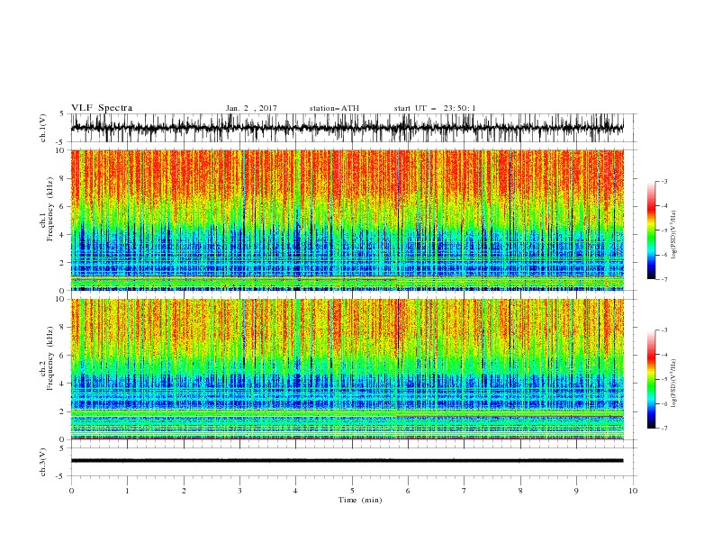Click inside the ch.1 spectrogram panel
Screen dimensions: 713x551
347,220
